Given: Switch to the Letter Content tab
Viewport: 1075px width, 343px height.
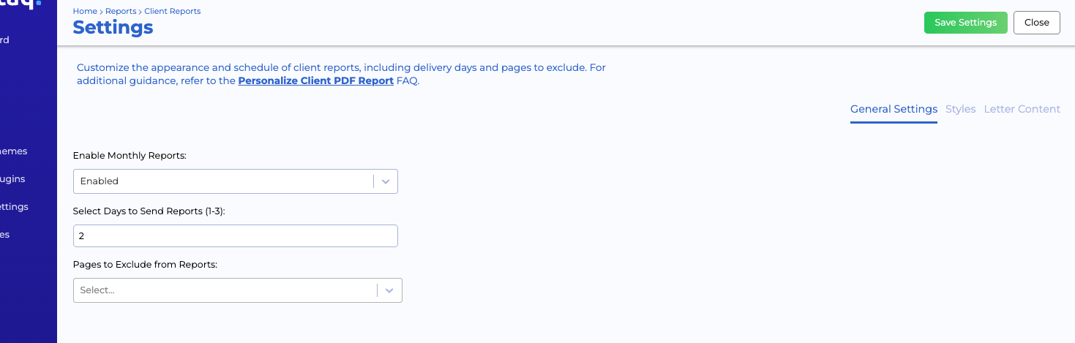Looking at the screenshot, I should [1022, 109].
